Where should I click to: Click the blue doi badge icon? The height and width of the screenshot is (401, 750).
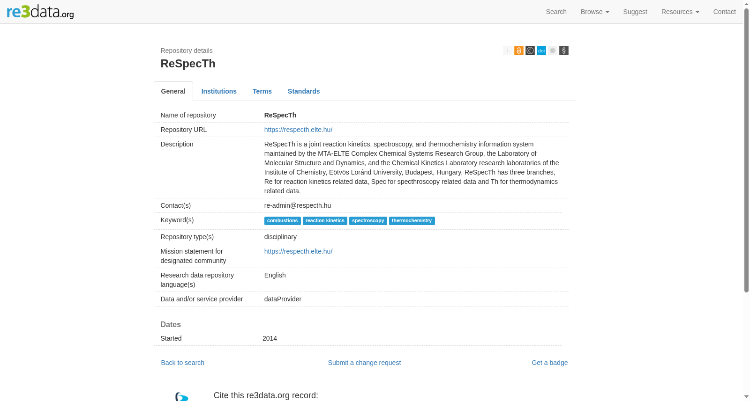click(541, 51)
